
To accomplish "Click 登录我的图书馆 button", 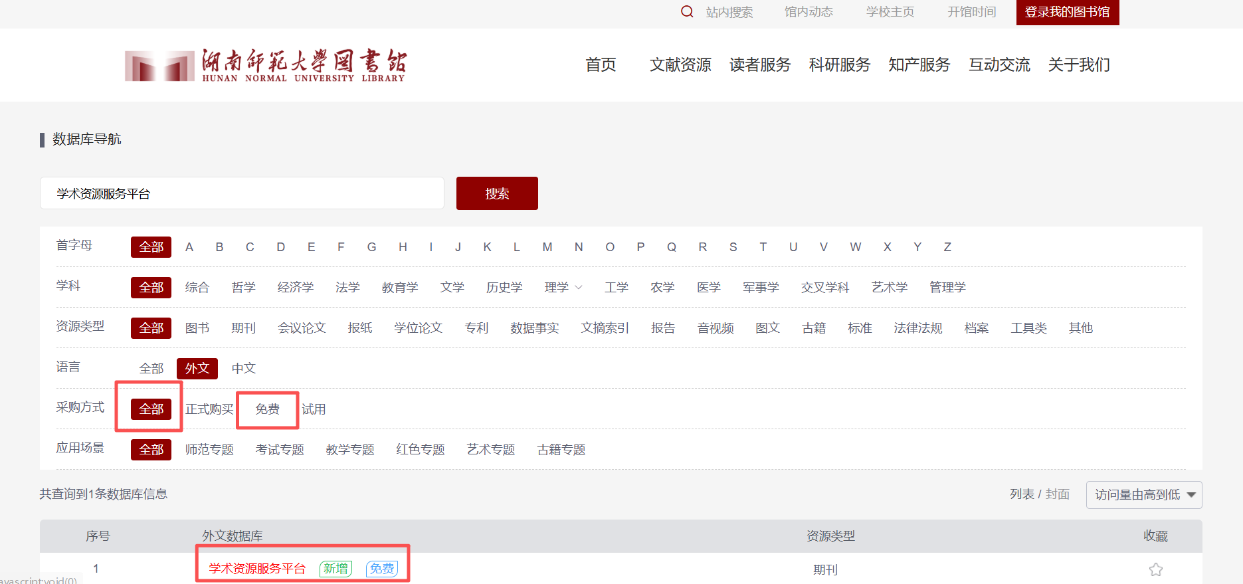I will (x=1068, y=12).
